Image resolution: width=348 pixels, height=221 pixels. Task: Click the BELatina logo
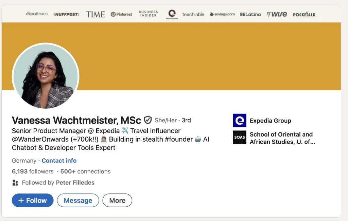(x=250, y=14)
